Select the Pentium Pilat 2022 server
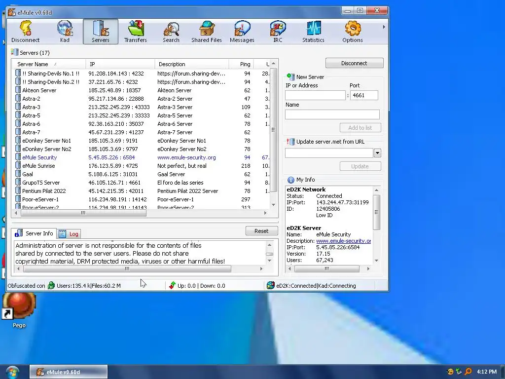The image size is (505, 379). [x=142, y=191]
